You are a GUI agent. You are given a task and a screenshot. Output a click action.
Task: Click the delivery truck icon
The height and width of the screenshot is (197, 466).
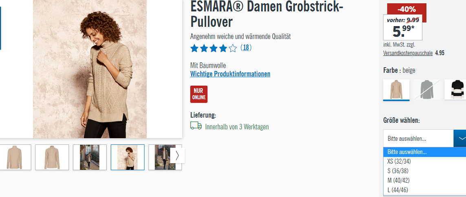point(196,126)
